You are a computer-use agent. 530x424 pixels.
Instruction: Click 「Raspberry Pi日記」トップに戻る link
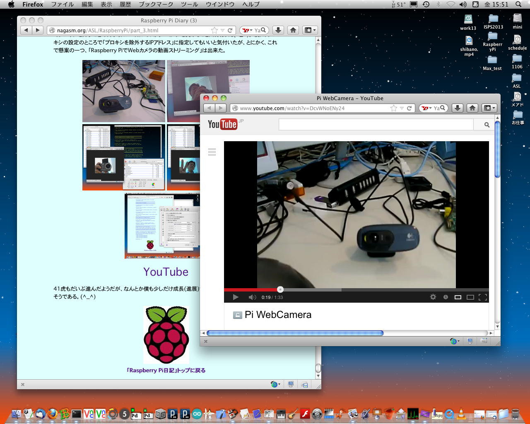pyautogui.click(x=166, y=370)
